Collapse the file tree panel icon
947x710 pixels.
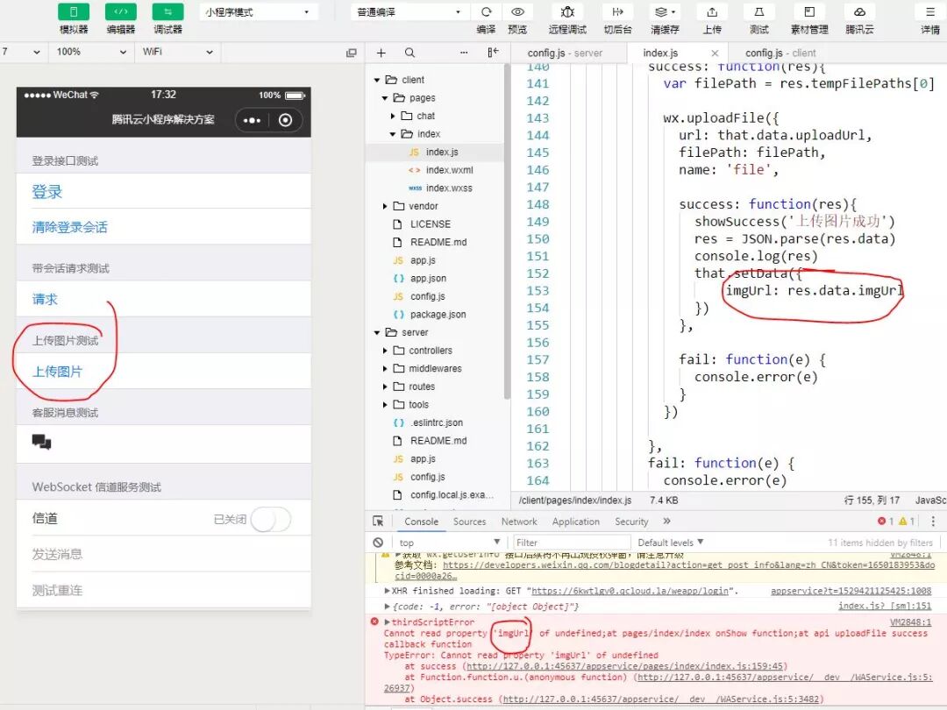click(493, 53)
